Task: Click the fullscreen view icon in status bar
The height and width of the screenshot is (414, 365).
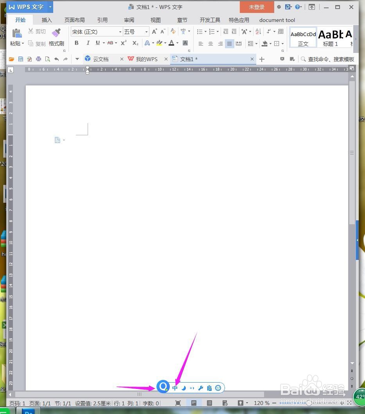Action: (178, 403)
